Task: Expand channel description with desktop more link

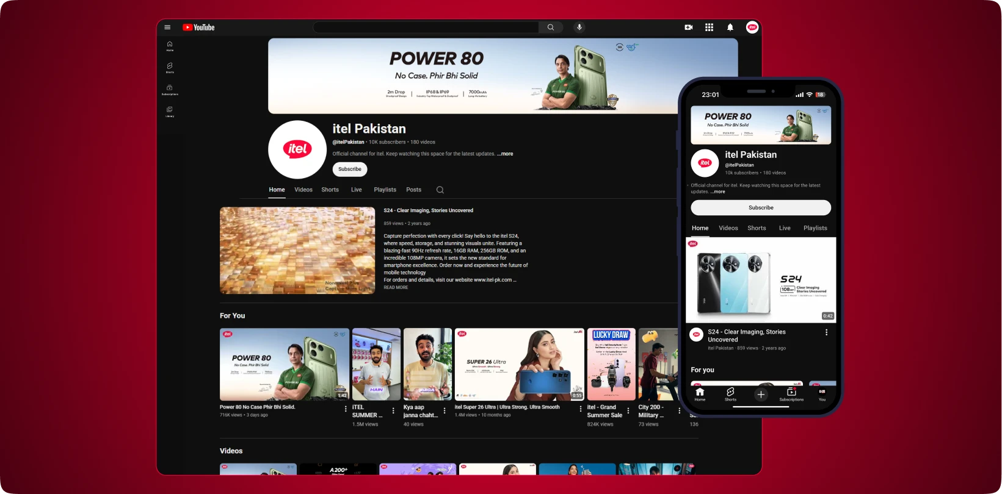Action: tap(505, 154)
